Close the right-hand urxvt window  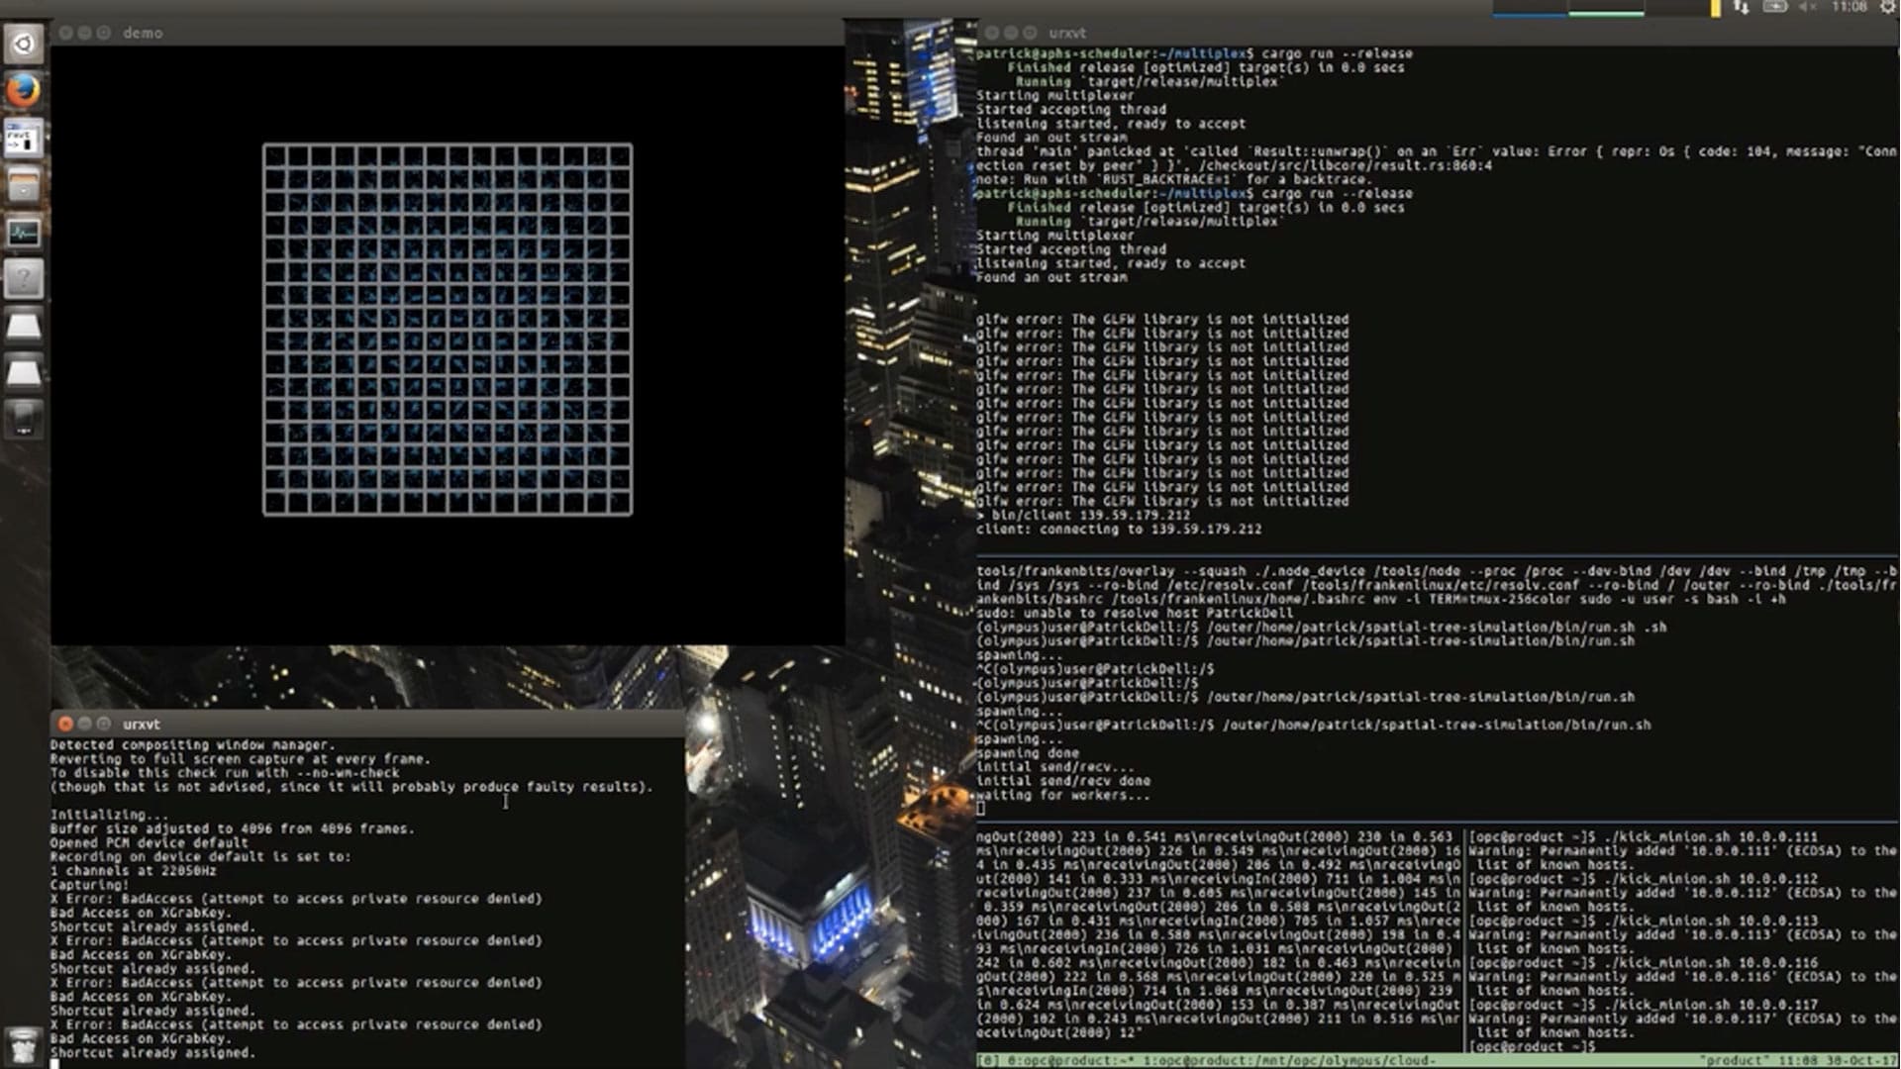(992, 33)
